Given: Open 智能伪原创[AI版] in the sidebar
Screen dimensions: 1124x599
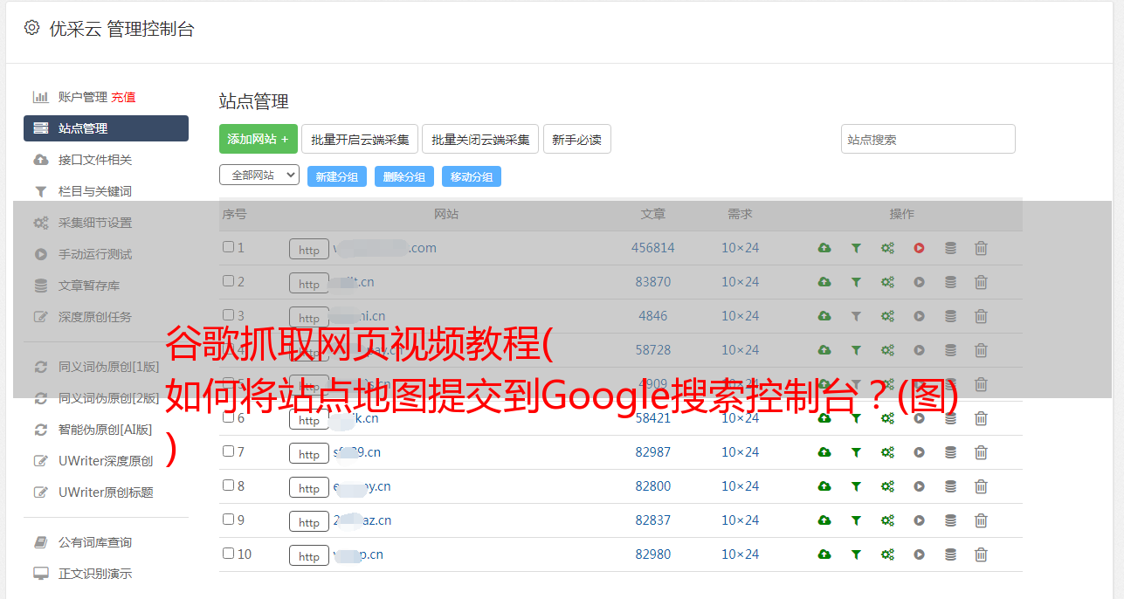Looking at the screenshot, I should coord(105,430).
